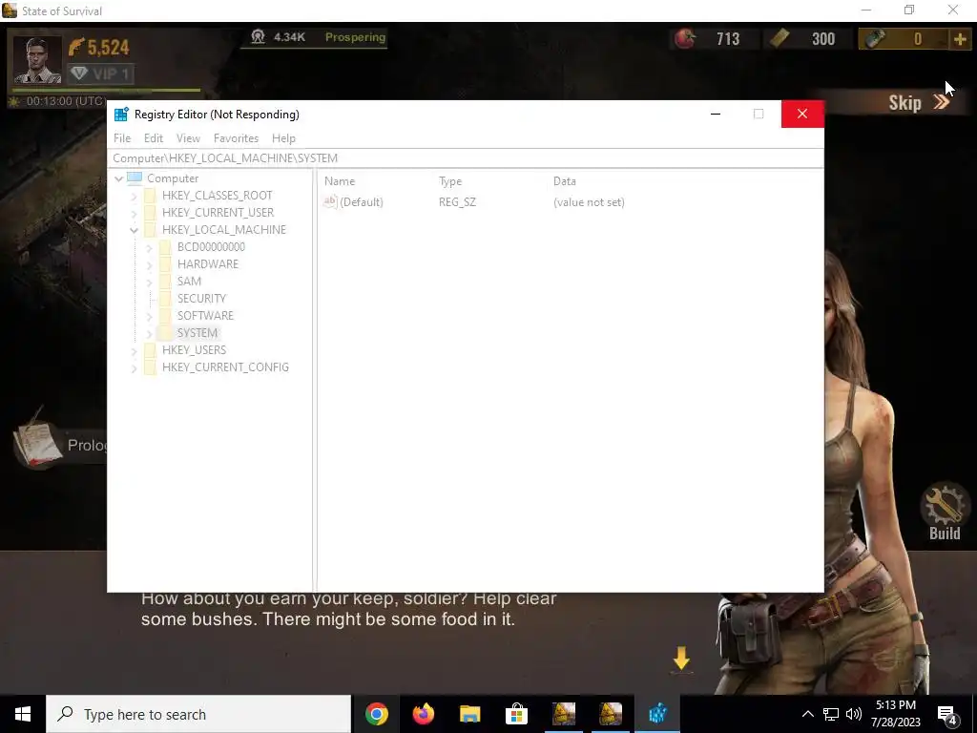977x733 pixels.
Task: Open the Build menu in the game
Action: (x=944, y=513)
